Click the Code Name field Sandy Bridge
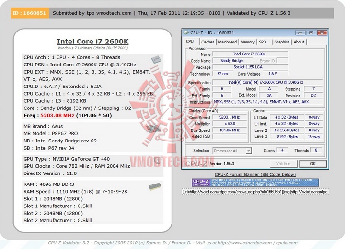The height and width of the screenshot is (249, 345). pos(232,61)
